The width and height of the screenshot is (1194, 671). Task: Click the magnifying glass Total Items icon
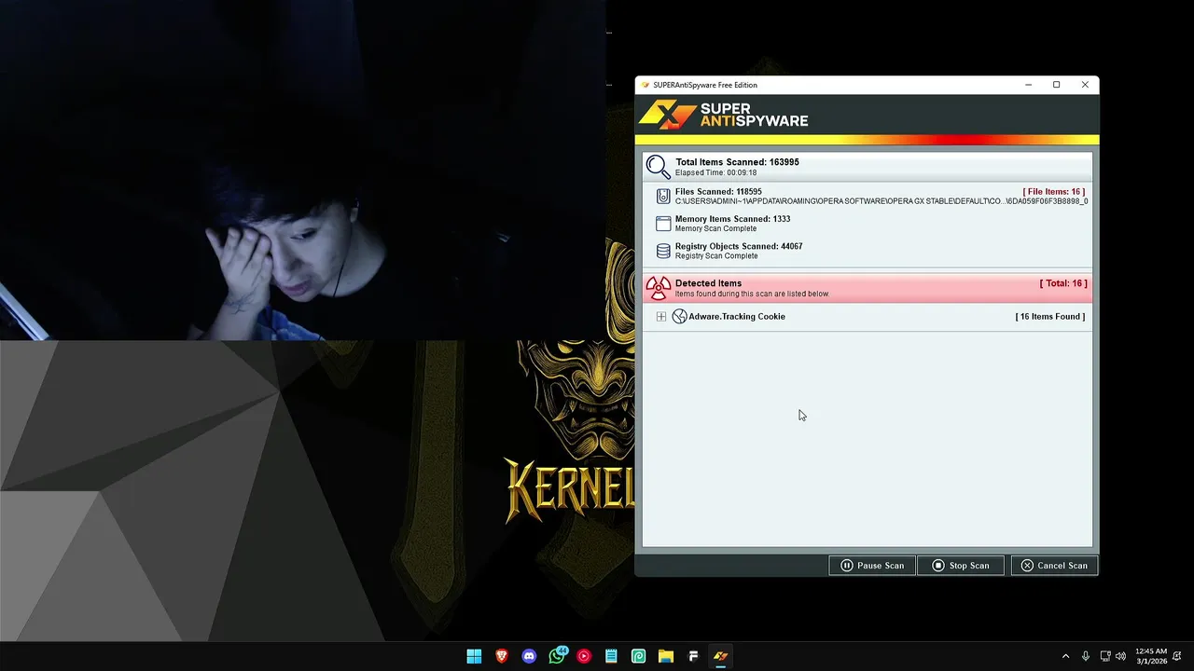pos(659,167)
